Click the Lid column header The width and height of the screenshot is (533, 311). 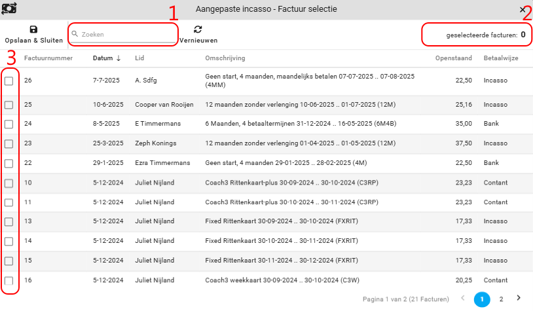pyautogui.click(x=139, y=58)
